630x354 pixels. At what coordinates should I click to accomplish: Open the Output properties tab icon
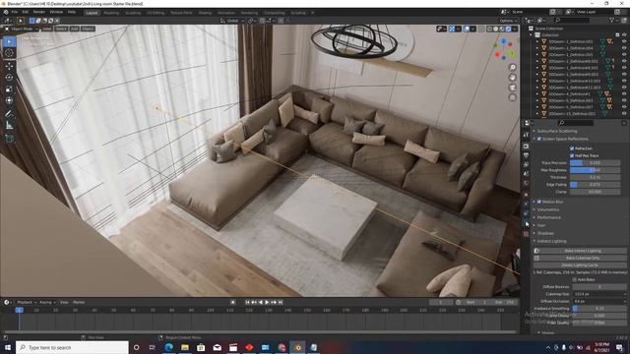tap(526, 155)
